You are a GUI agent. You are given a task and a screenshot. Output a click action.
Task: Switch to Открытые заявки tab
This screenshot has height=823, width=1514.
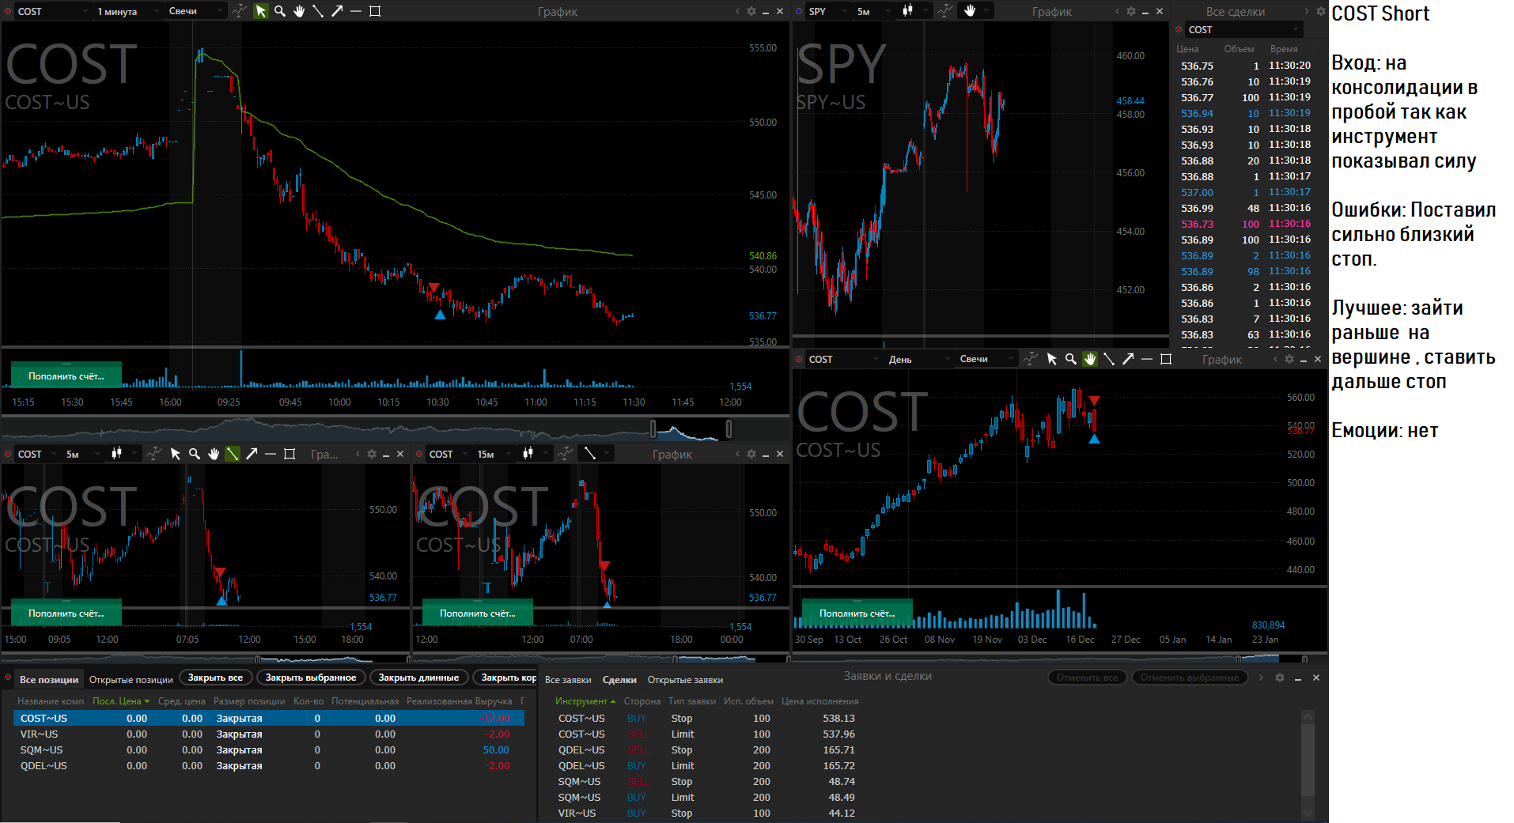point(685,679)
